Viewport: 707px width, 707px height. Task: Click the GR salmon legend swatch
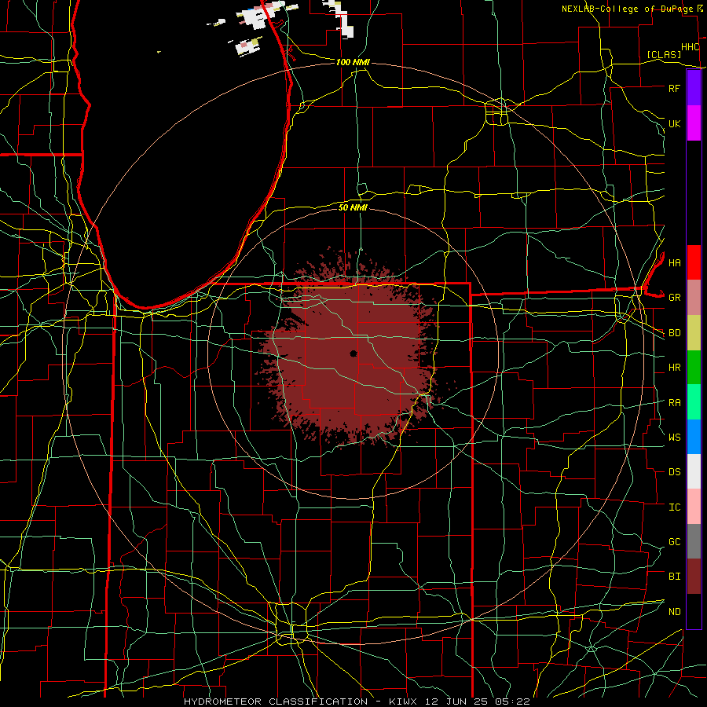tap(694, 297)
